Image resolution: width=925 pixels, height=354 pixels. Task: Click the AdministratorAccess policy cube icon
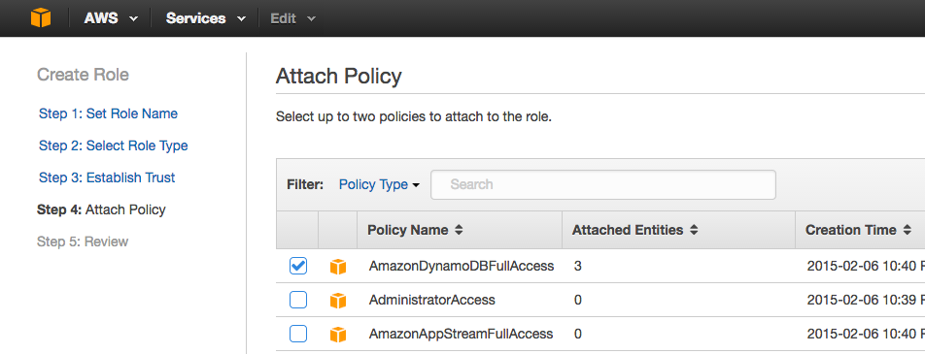point(337,301)
